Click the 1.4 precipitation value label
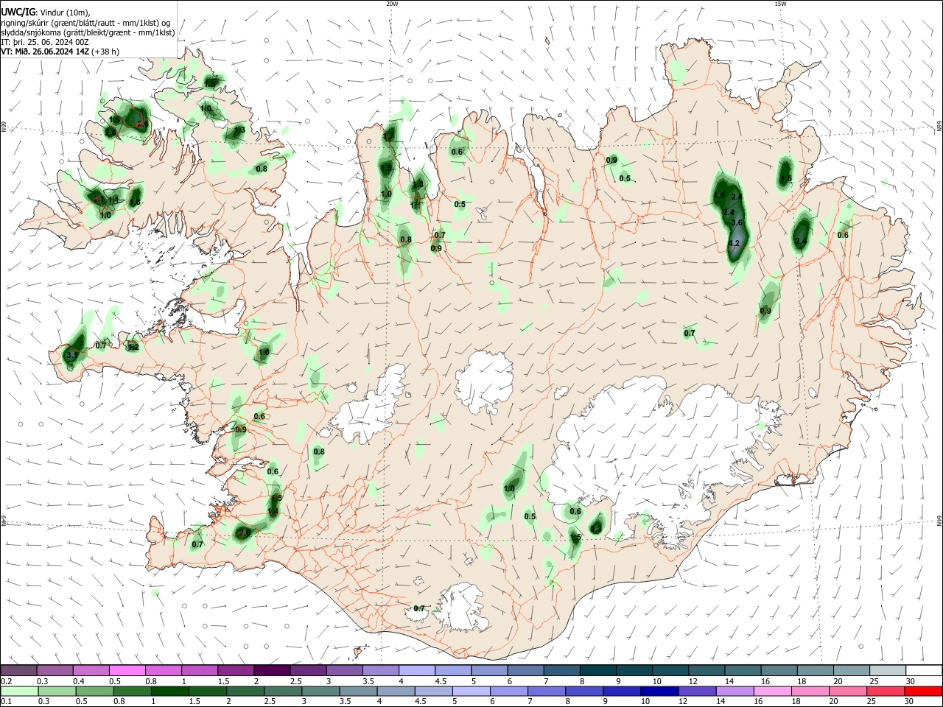The image size is (943, 707). pyautogui.click(x=273, y=511)
